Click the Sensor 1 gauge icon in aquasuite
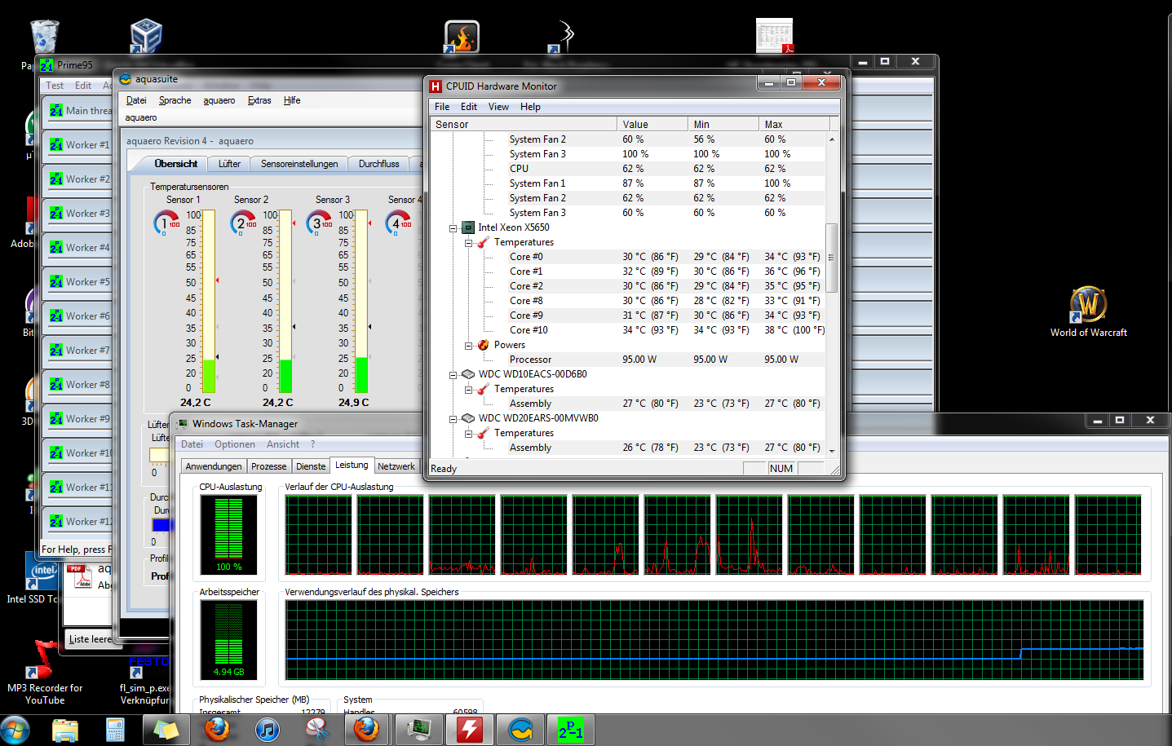Screen dimensions: 1172x746 point(166,223)
